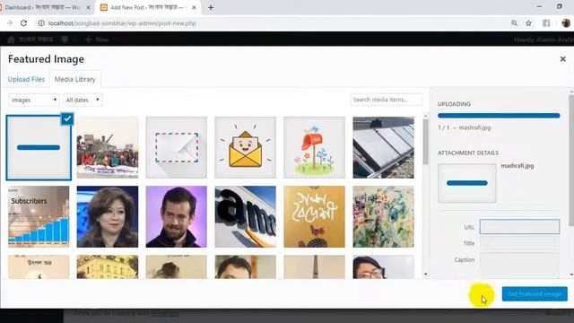Click the Search media items field

click(x=387, y=100)
